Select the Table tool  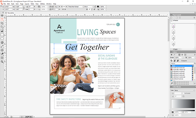tap(2, 58)
